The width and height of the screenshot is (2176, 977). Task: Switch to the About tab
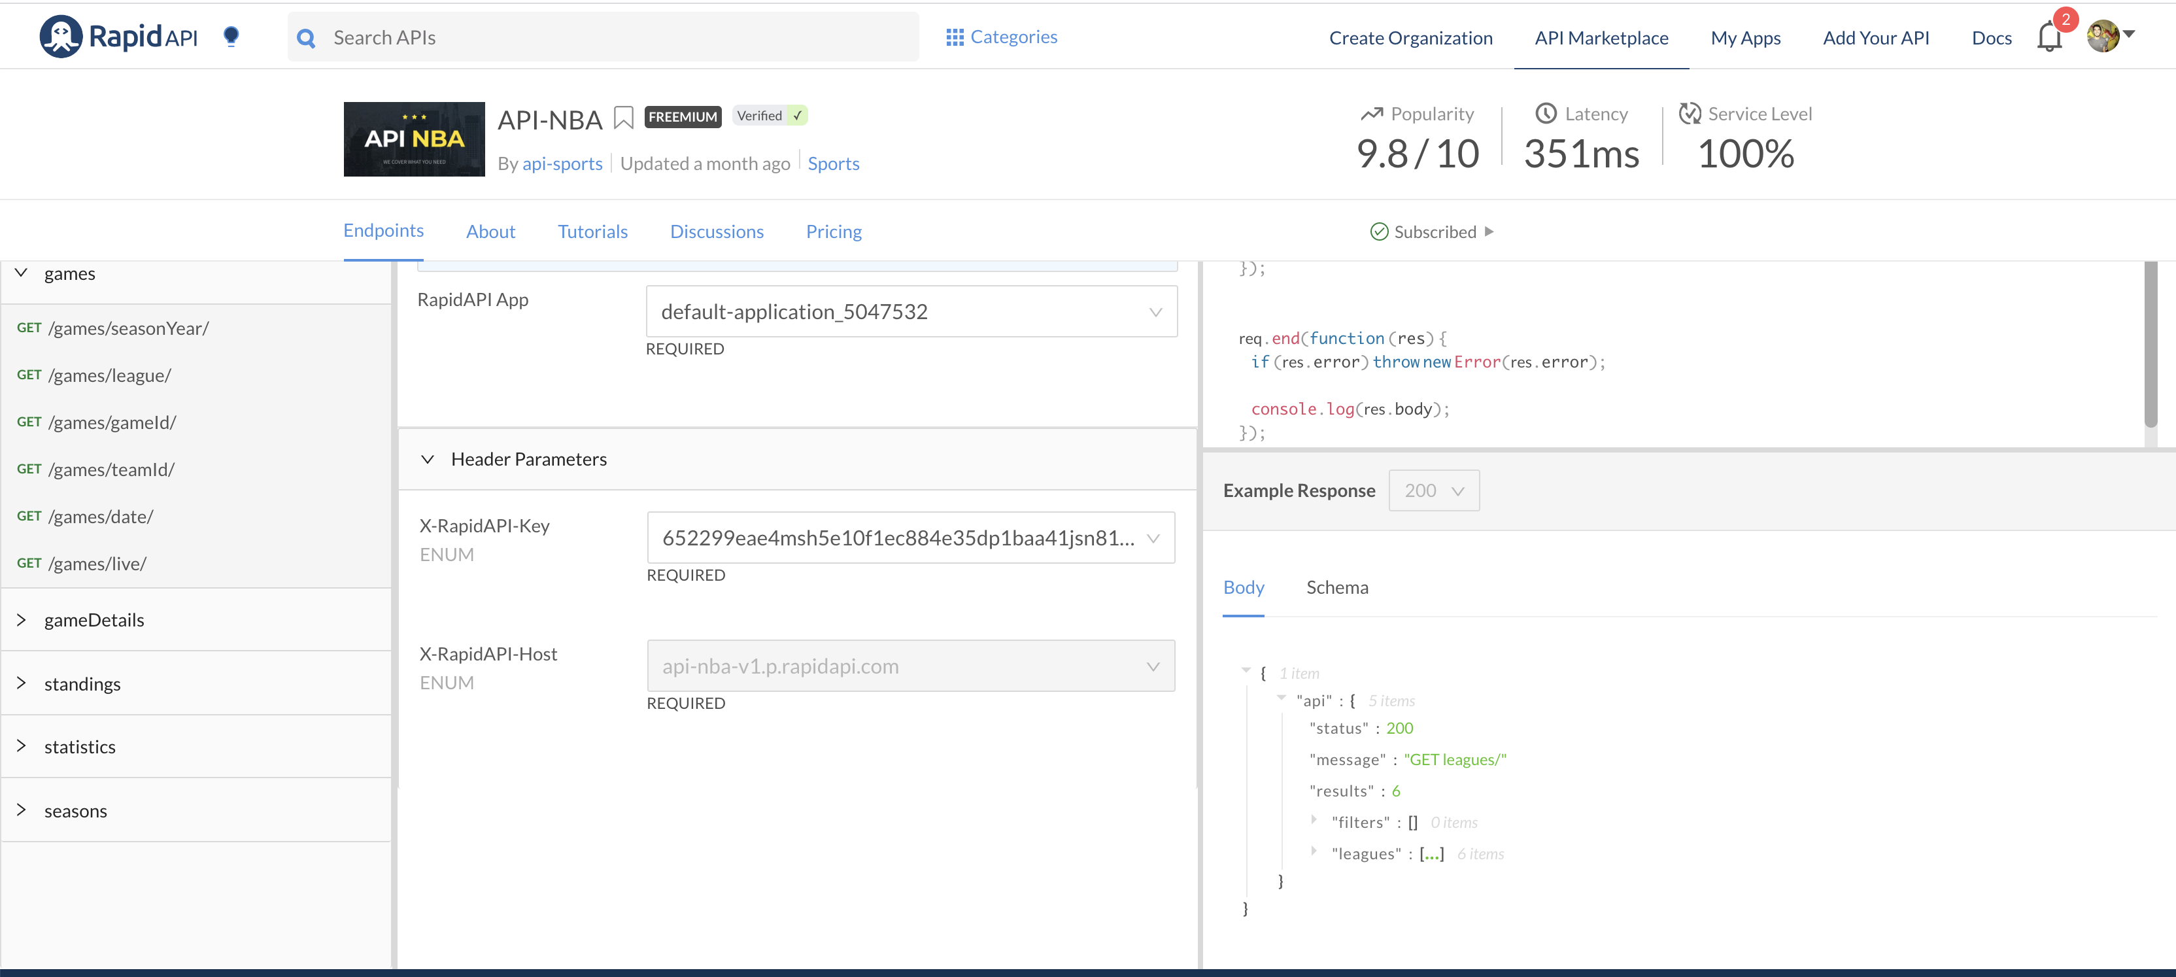click(490, 231)
